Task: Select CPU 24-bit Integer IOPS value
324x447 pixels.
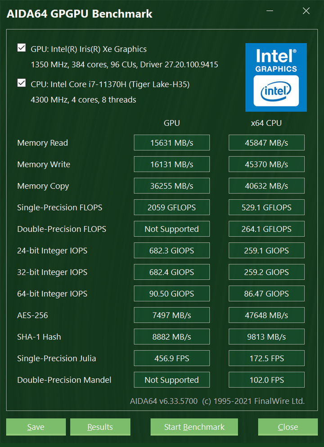Action: tap(266, 251)
